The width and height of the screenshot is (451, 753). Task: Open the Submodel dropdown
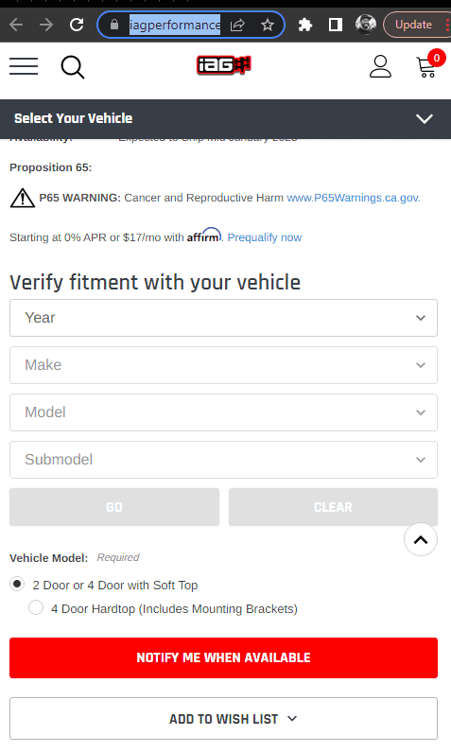(223, 460)
